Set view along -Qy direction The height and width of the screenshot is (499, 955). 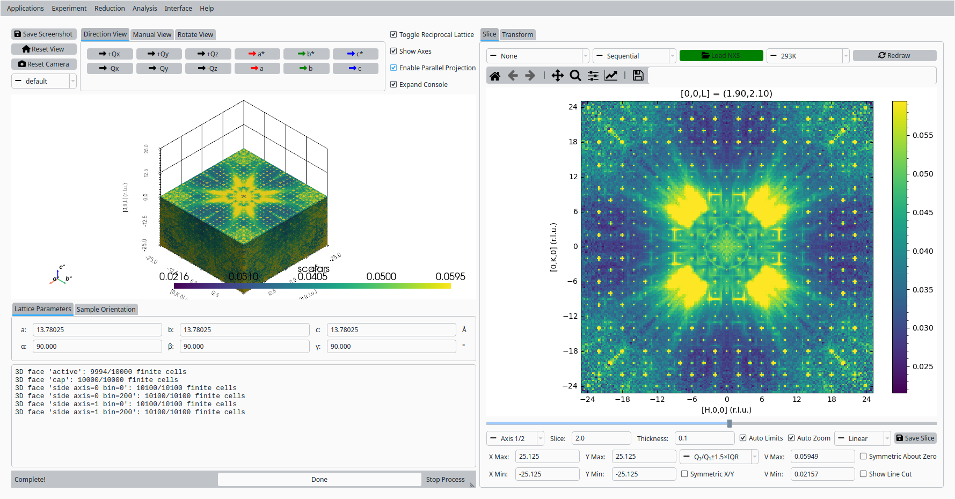point(159,68)
